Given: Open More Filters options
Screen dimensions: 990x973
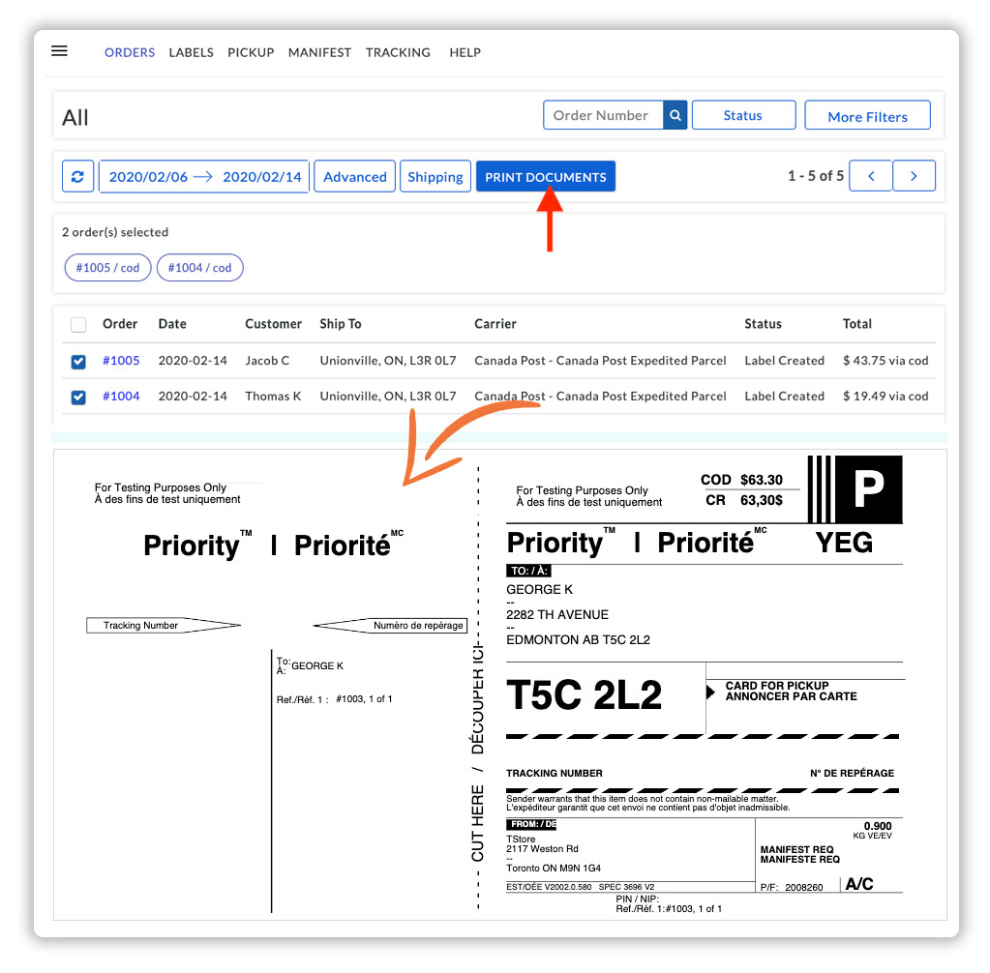Looking at the screenshot, I should 866,115.
